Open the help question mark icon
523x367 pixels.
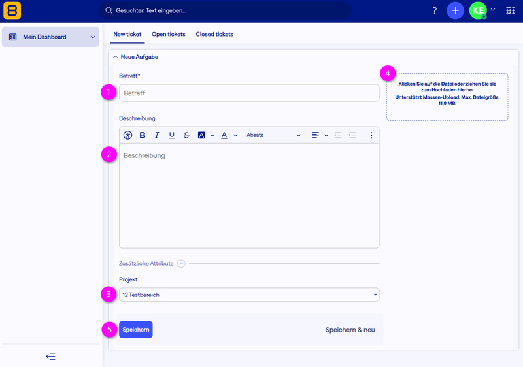434,10
